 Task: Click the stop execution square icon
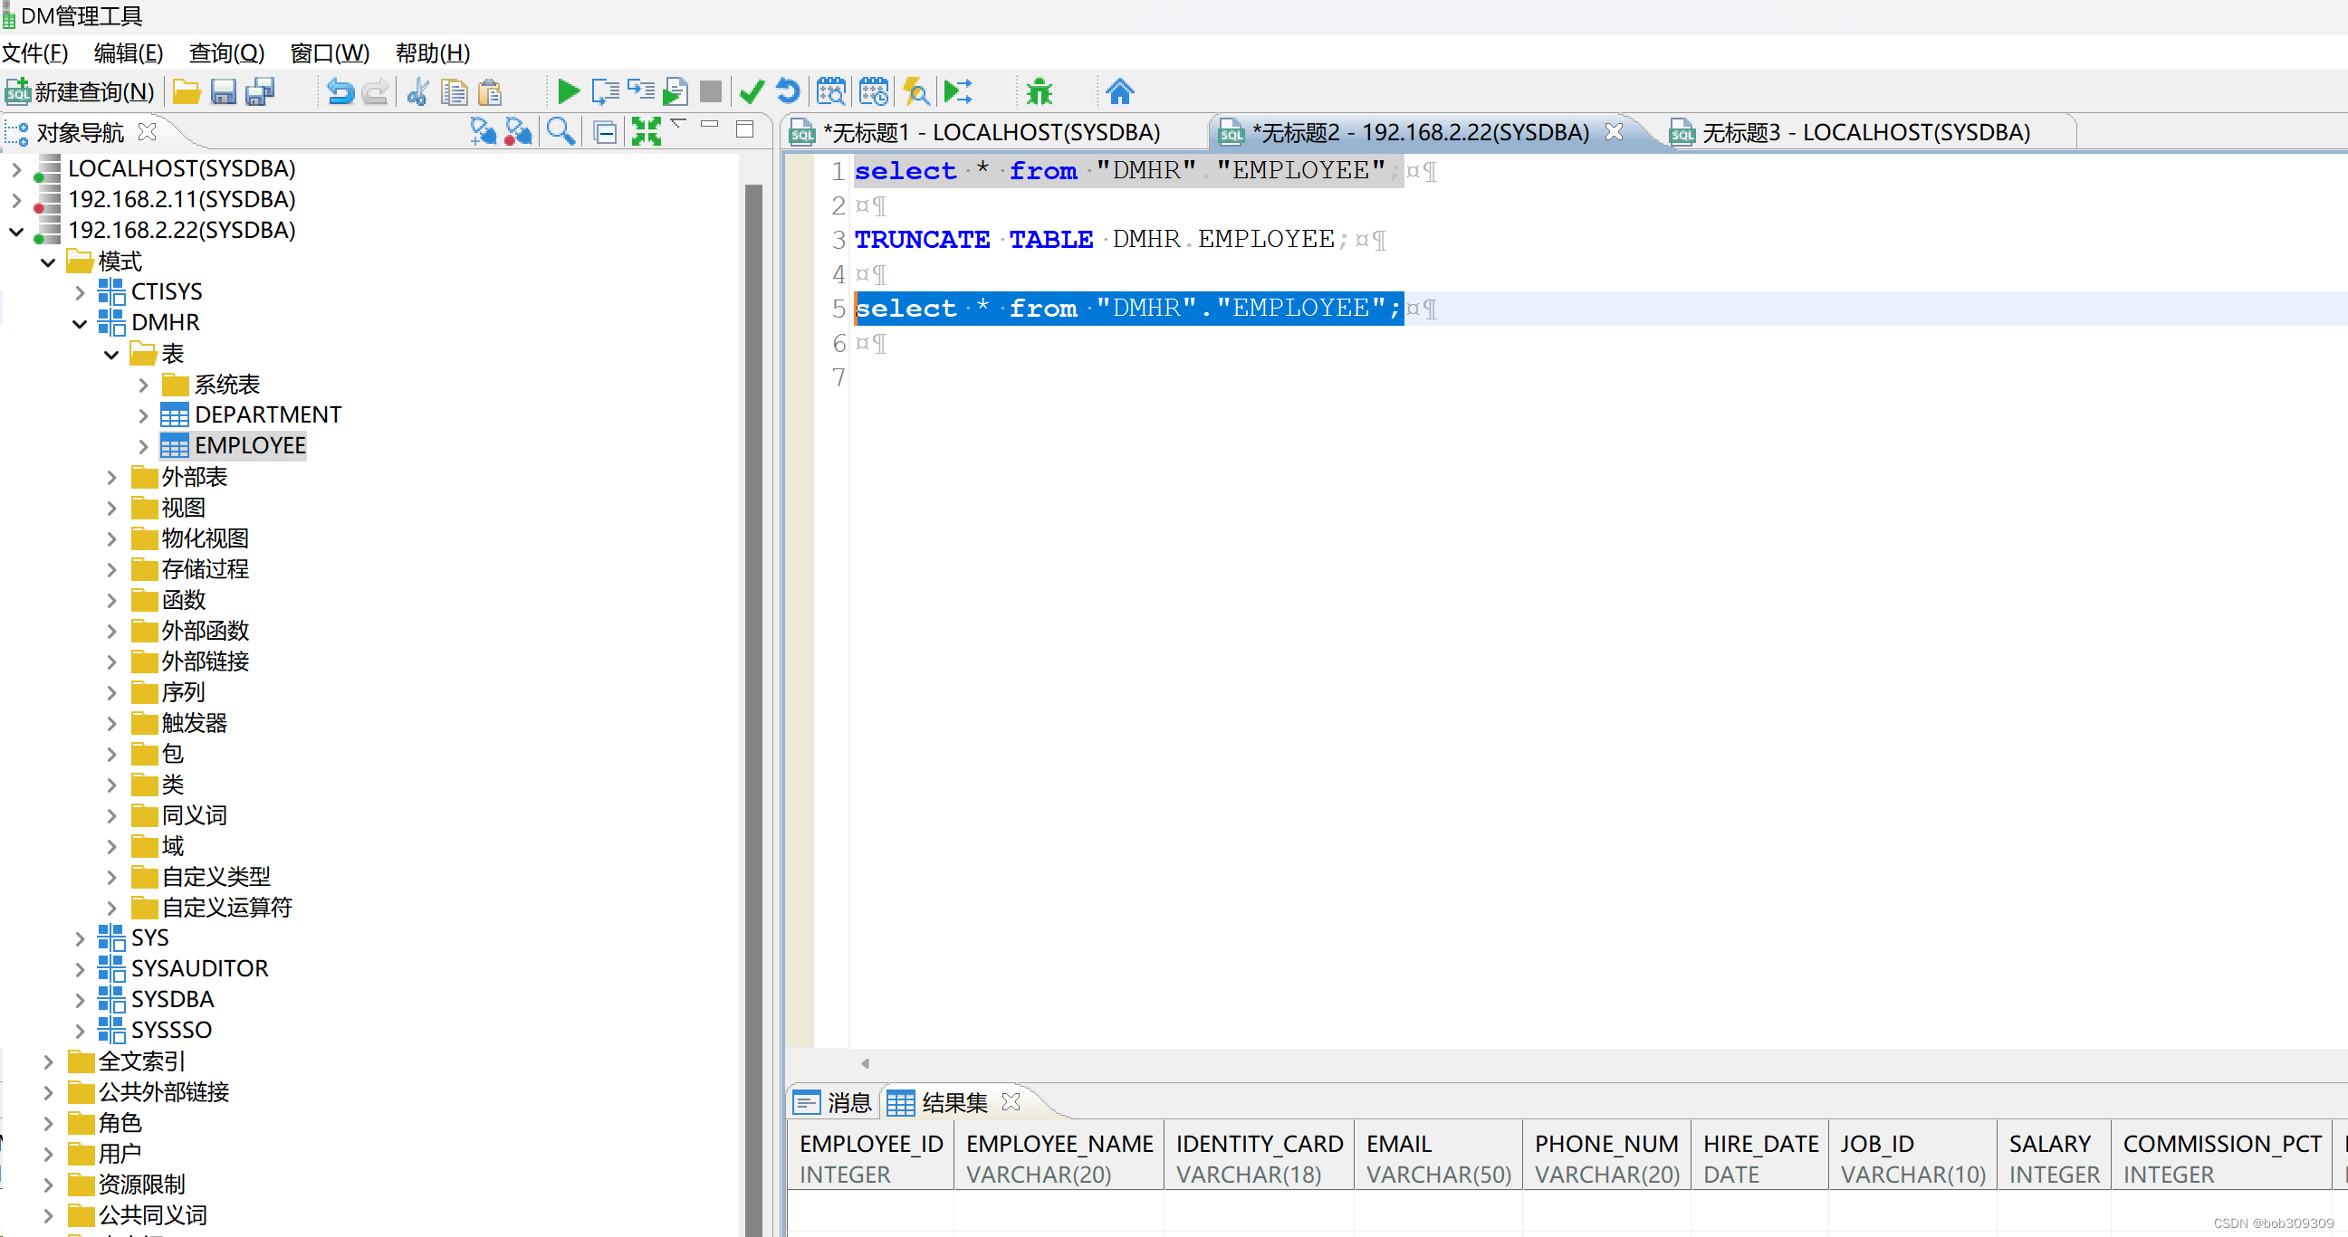coord(710,91)
